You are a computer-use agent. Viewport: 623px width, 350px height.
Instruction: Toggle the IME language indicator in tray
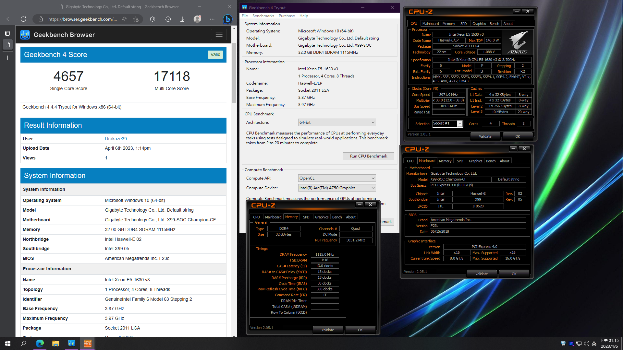tap(594, 344)
